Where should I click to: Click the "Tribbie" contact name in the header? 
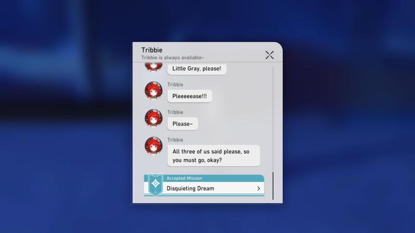click(152, 50)
